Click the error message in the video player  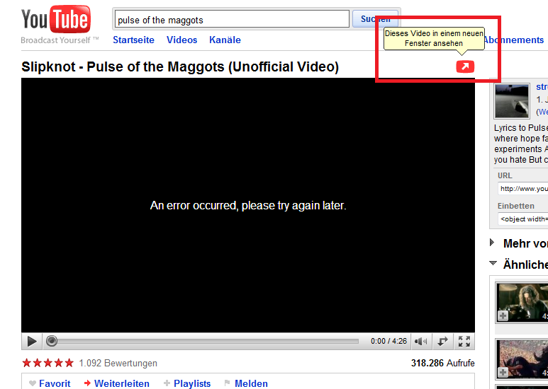tap(248, 205)
